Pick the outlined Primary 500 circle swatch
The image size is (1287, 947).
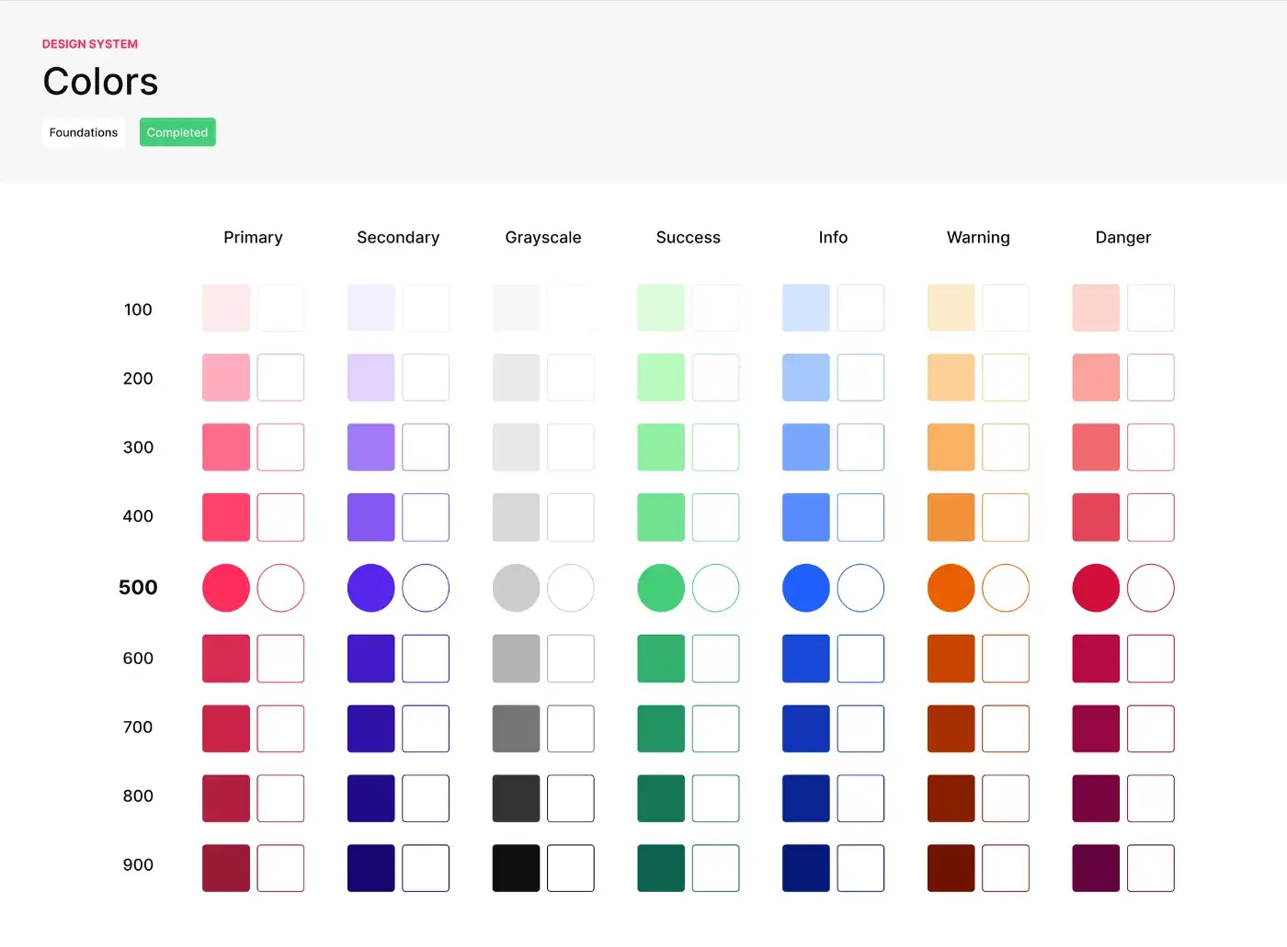(280, 588)
